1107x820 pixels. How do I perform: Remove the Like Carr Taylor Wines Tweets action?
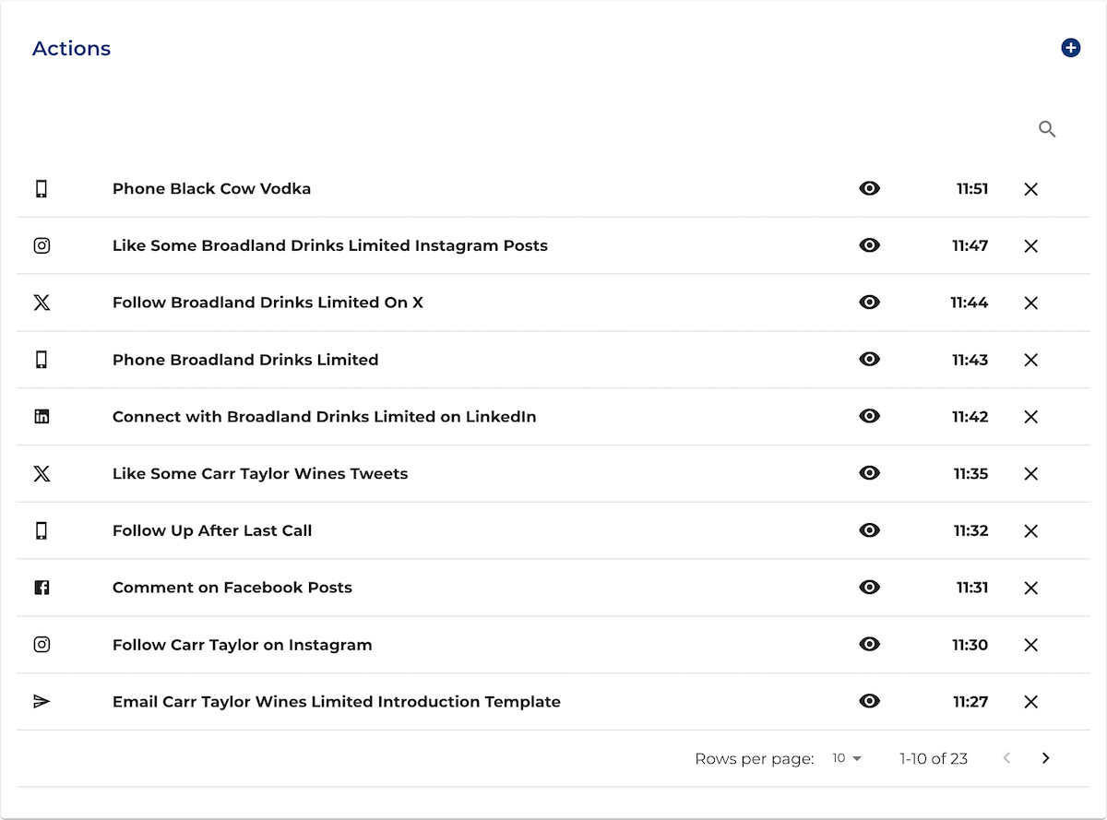coord(1031,474)
